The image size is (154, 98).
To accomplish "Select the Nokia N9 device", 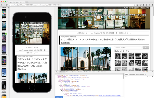I will tap(4, 61).
